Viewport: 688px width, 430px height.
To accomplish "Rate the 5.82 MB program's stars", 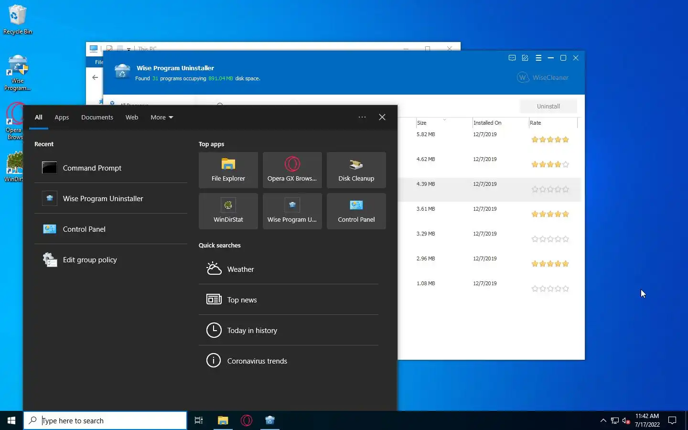I will 550,140.
